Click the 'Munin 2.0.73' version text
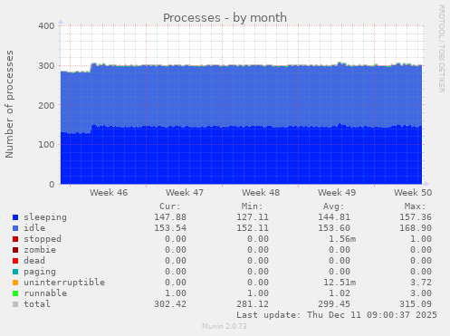 [225, 326]
